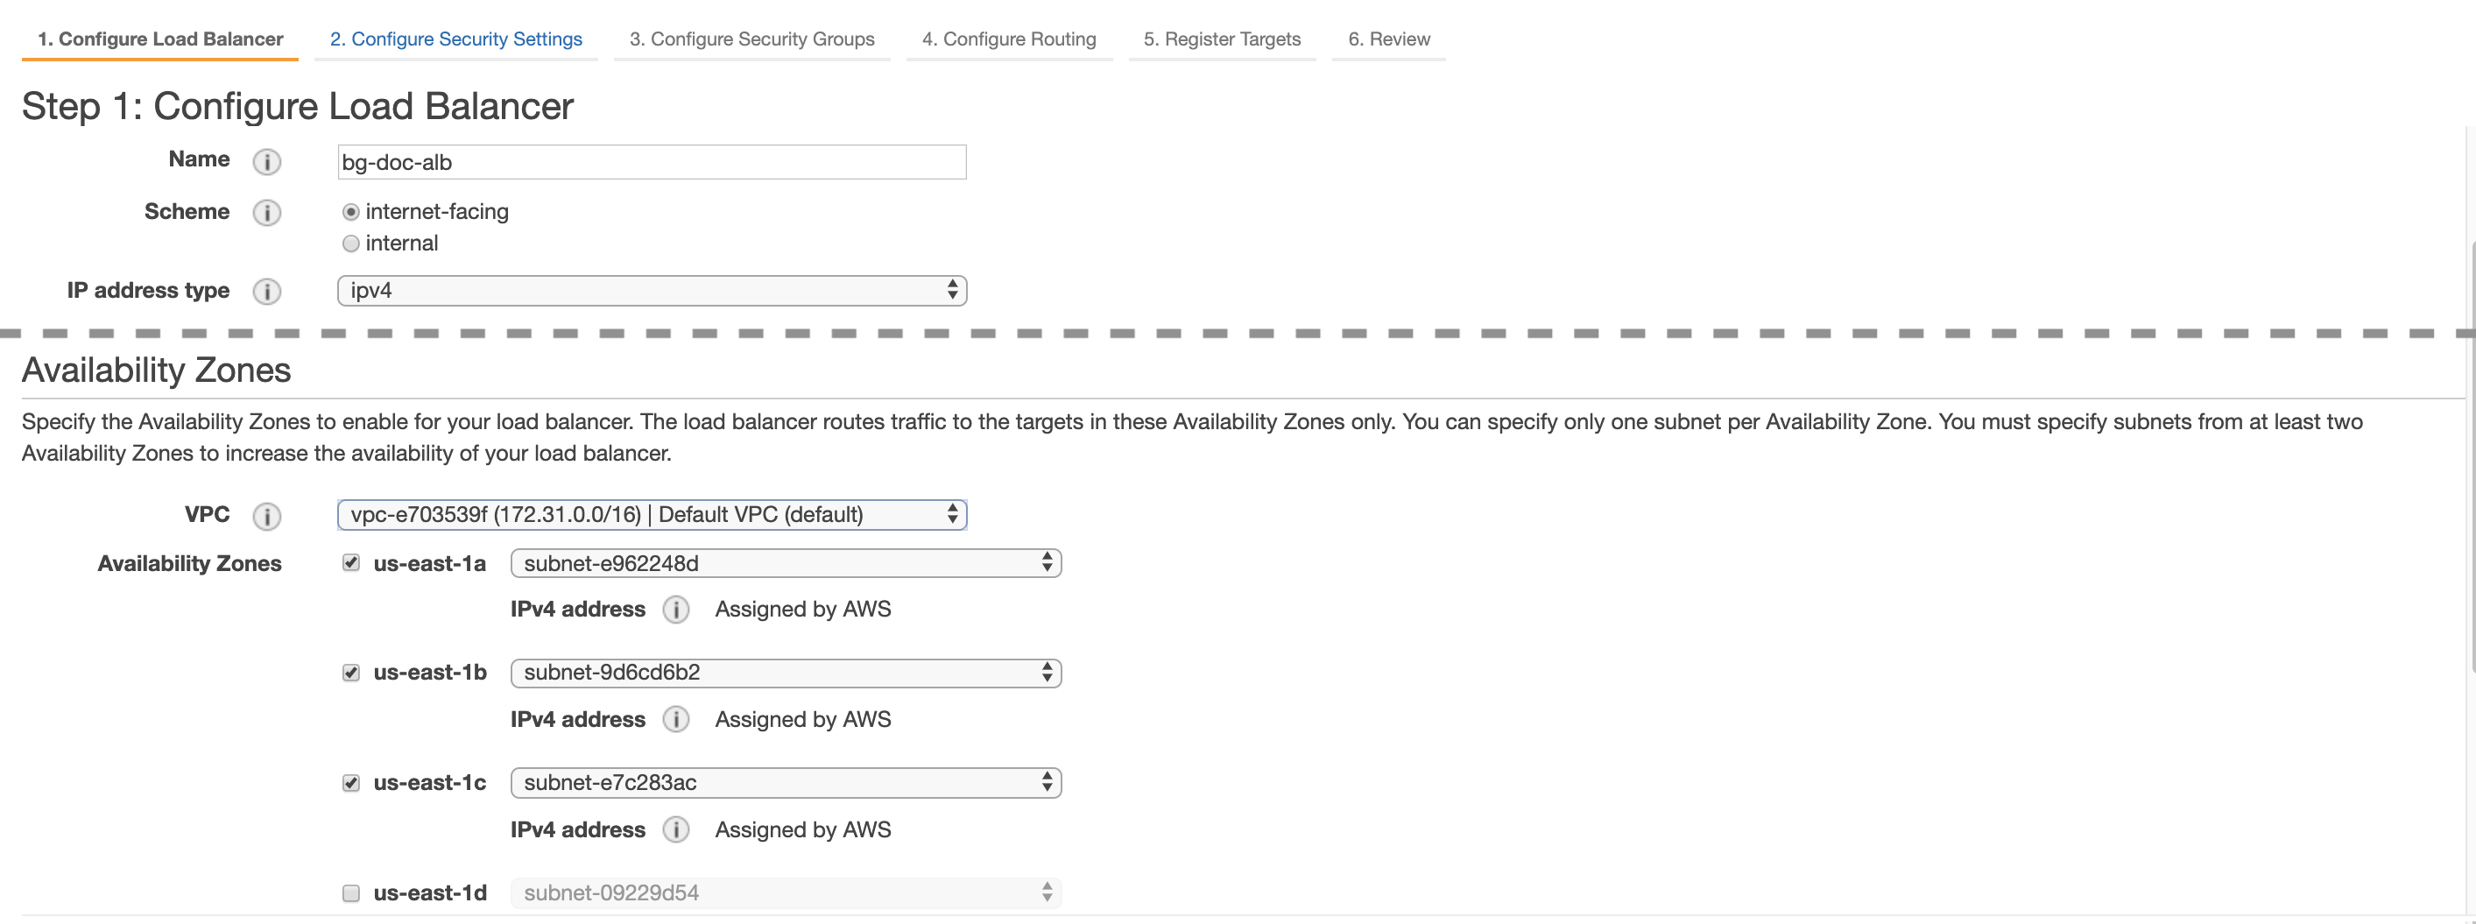This screenshot has height=924, width=2476.
Task: Click the load balancer Name input field
Action: 652,161
